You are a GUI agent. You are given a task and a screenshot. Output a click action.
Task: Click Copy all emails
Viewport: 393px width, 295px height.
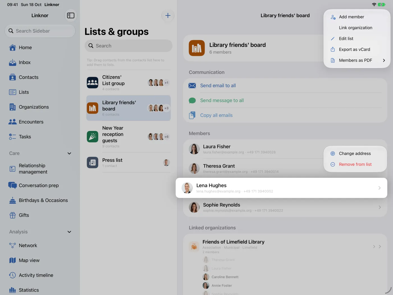[x=285, y=115]
